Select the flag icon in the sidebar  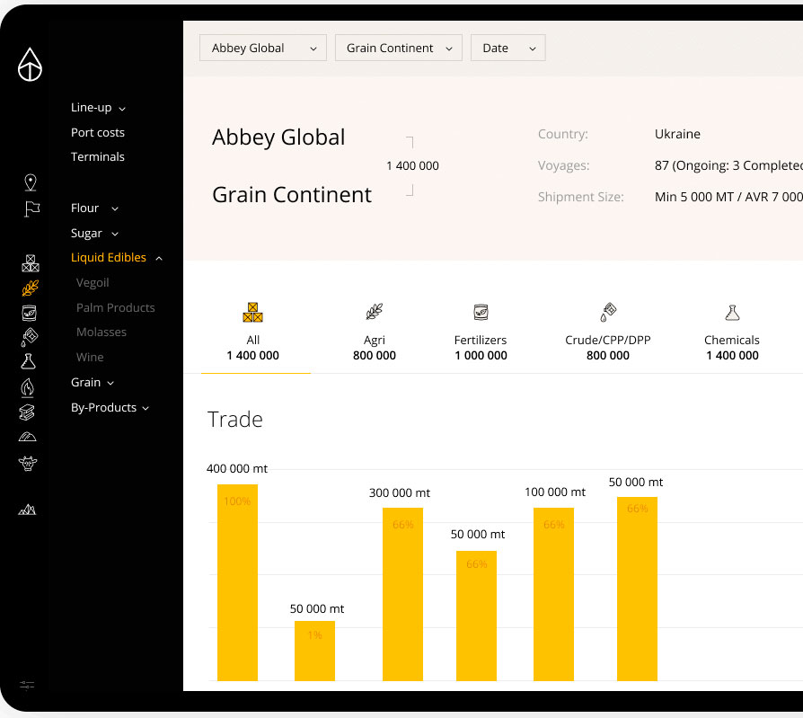pyautogui.click(x=31, y=208)
